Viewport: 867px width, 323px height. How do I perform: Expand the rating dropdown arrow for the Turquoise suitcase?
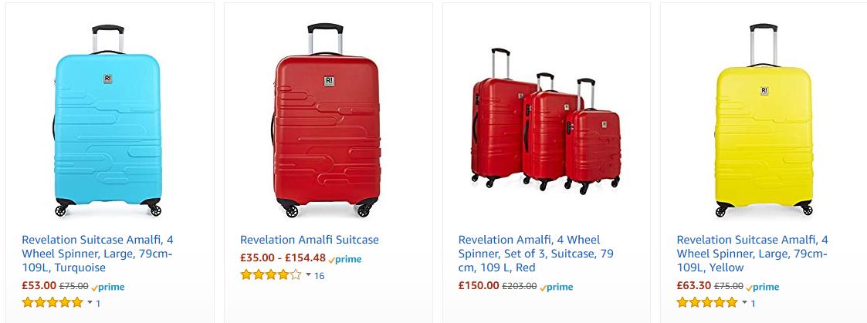(89, 302)
